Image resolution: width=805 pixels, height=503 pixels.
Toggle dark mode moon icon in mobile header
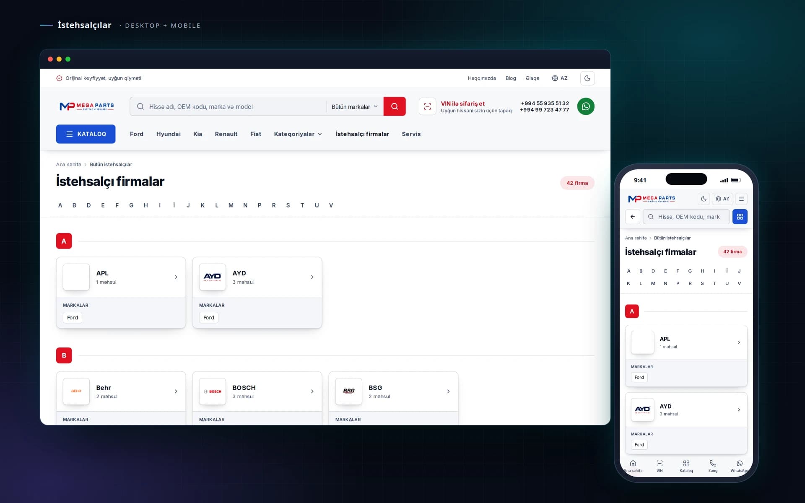pyautogui.click(x=704, y=199)
